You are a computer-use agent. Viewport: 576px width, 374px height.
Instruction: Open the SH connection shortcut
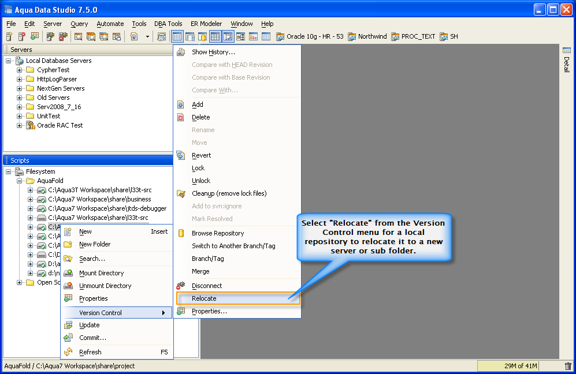coord(449,36)
